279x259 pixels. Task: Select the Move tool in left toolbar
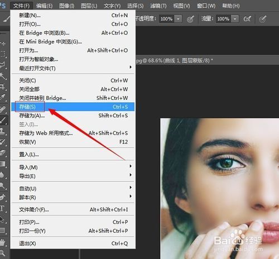point(3,44)
